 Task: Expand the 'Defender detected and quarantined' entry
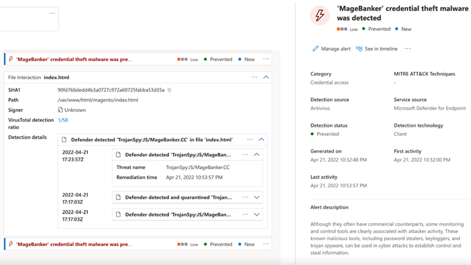[257, 197]
